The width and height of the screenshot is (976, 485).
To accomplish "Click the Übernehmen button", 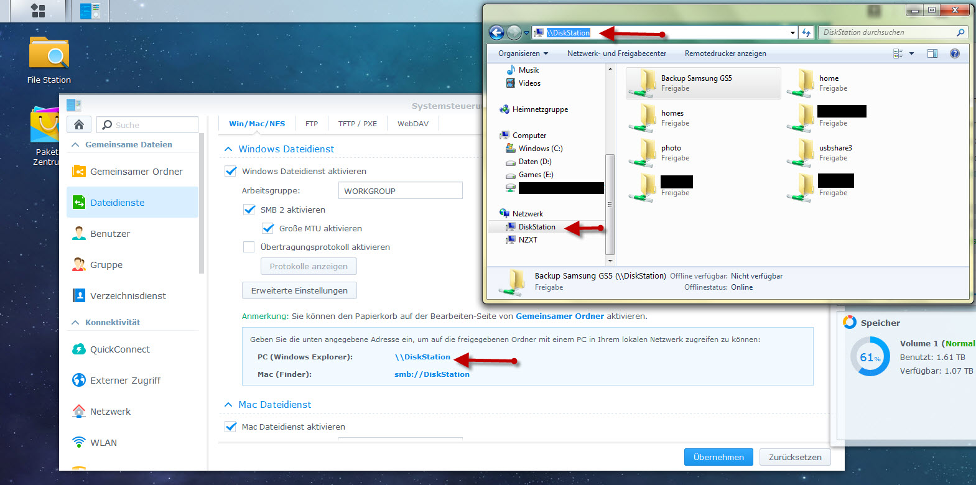I will click(x=718, y=457).
